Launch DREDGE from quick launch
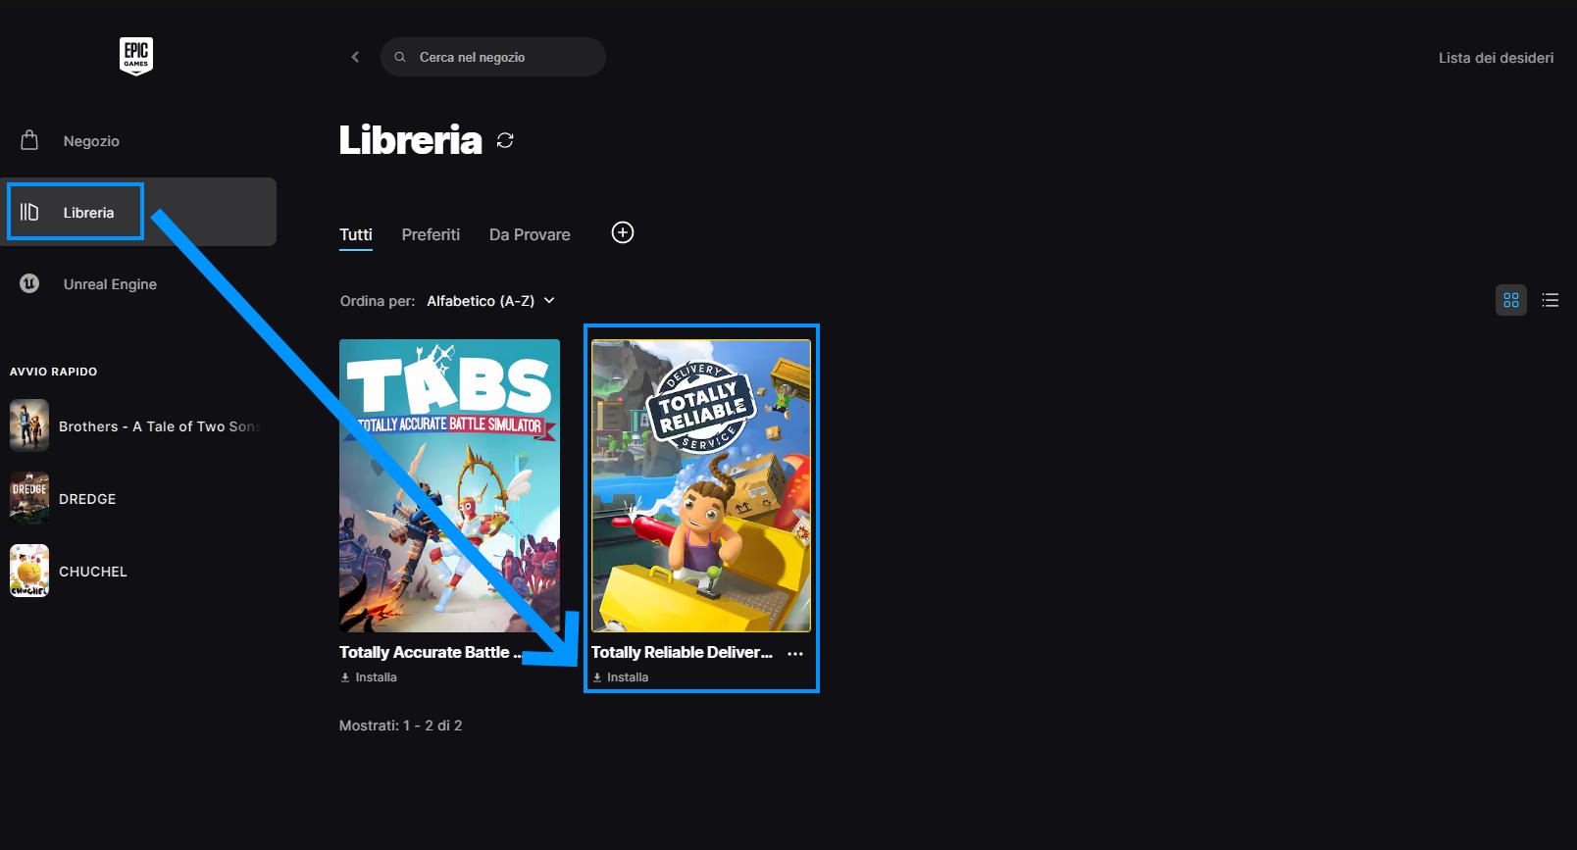 pyautogui.click(x=138, y=498)
